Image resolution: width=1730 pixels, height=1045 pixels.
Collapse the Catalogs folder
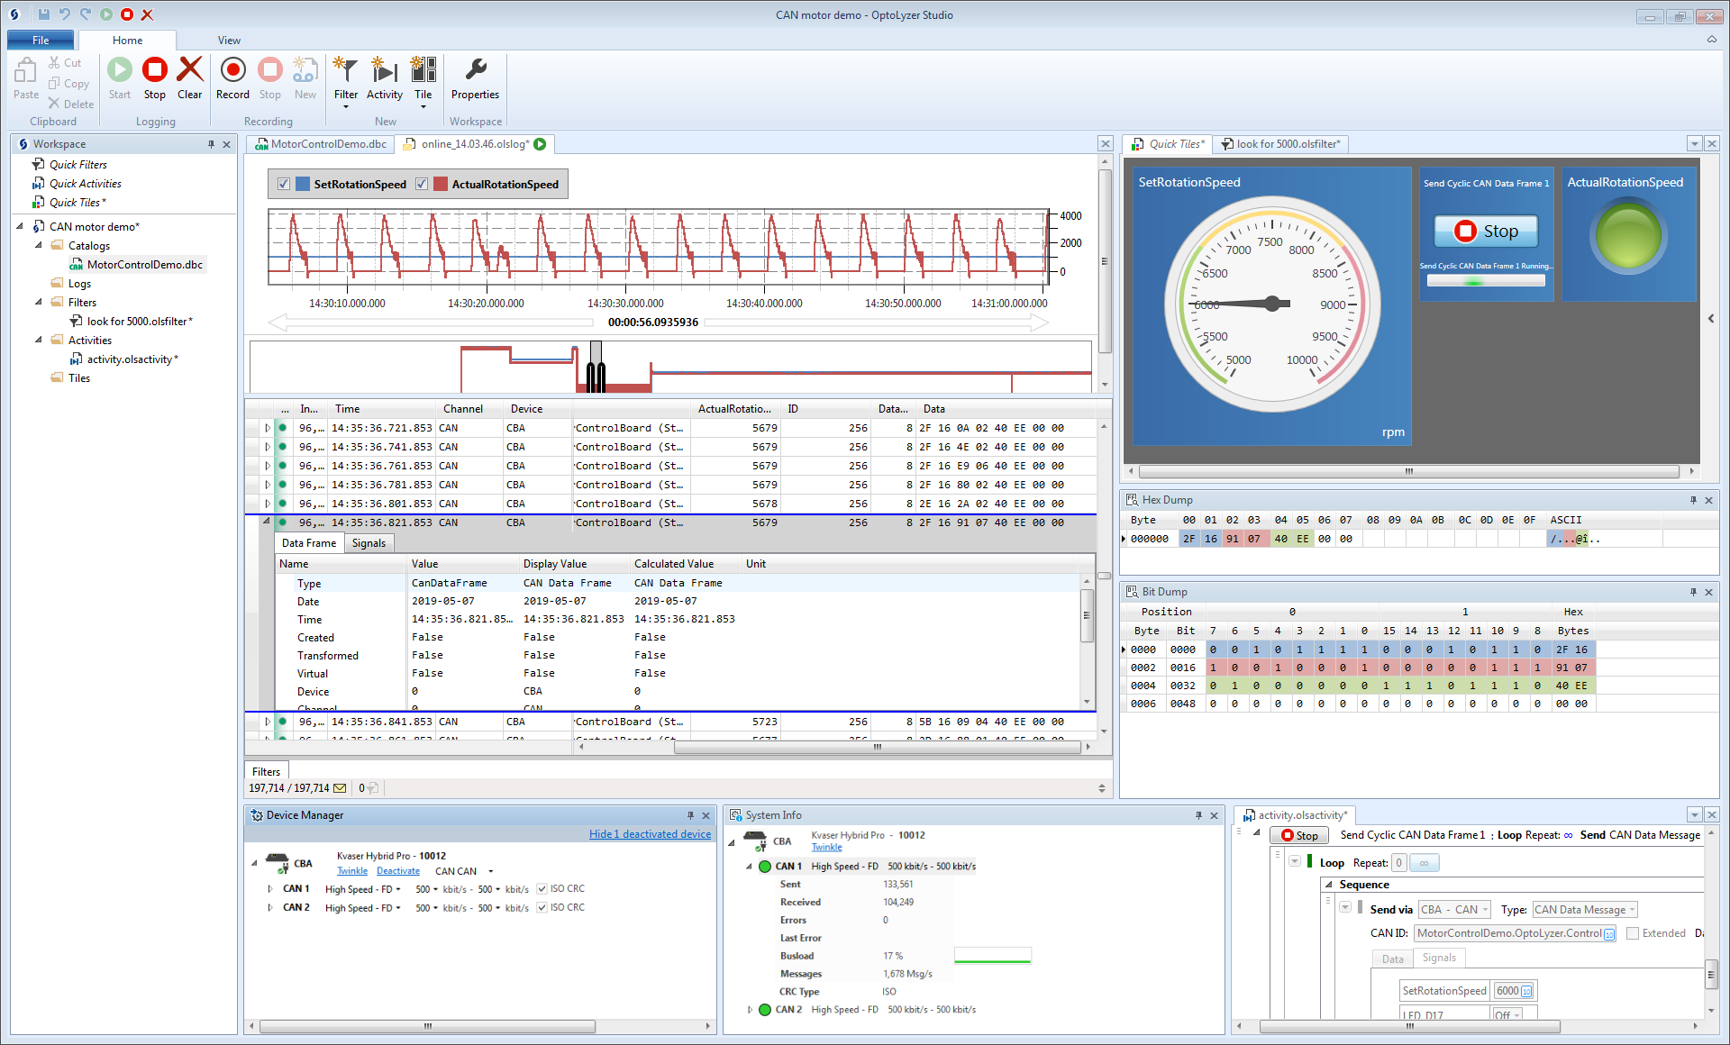coord(39,245)
